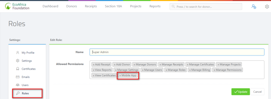Screen dimensions: 271x99
Task: Click the add donor icon in header
Action: tap(254, 7)
